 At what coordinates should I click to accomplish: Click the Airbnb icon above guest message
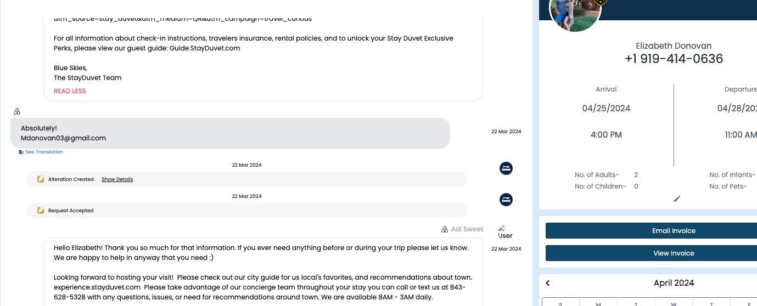pos(17,112)
